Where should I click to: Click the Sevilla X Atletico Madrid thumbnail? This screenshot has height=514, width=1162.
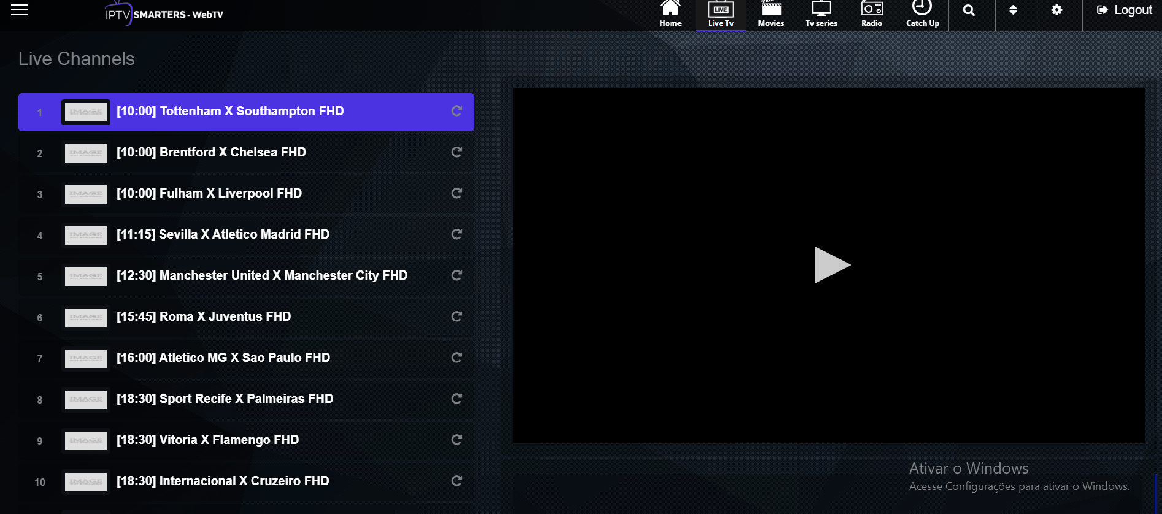pos(86,235)
